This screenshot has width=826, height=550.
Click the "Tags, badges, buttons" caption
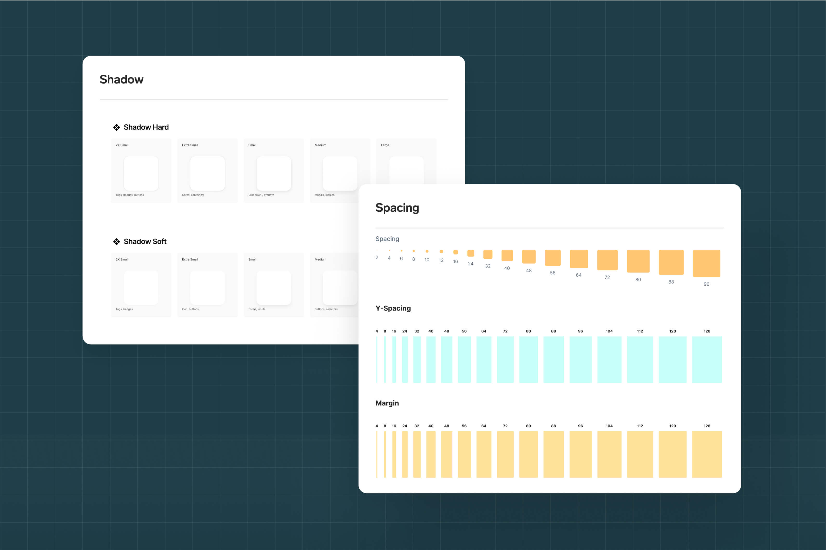tap(130, 195)
